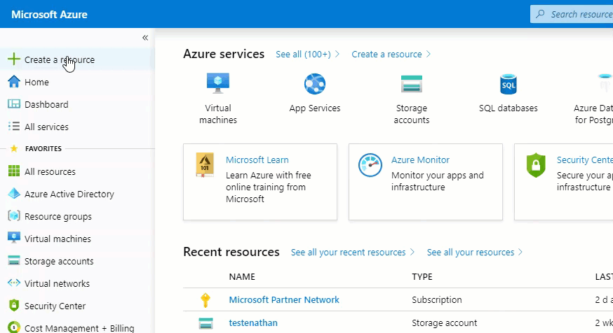The width and height of the screenshot is (613, 333).
Task: Click the Favorites star icon
Action: 14,148
